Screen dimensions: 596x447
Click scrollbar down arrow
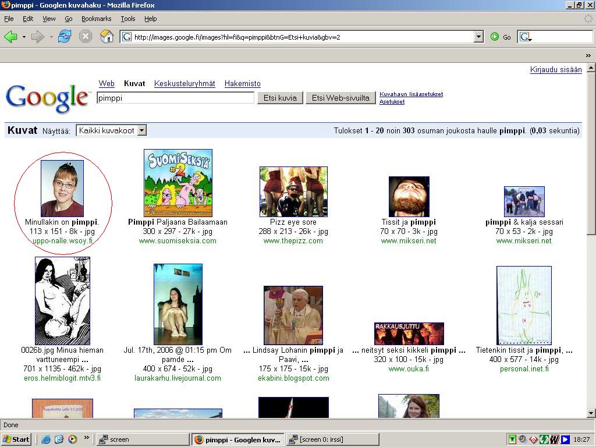(591, 413)
